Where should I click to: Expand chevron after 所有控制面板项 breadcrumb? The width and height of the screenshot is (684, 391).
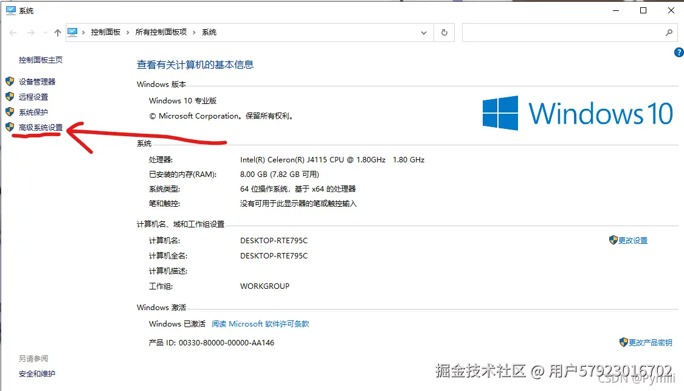194,32
